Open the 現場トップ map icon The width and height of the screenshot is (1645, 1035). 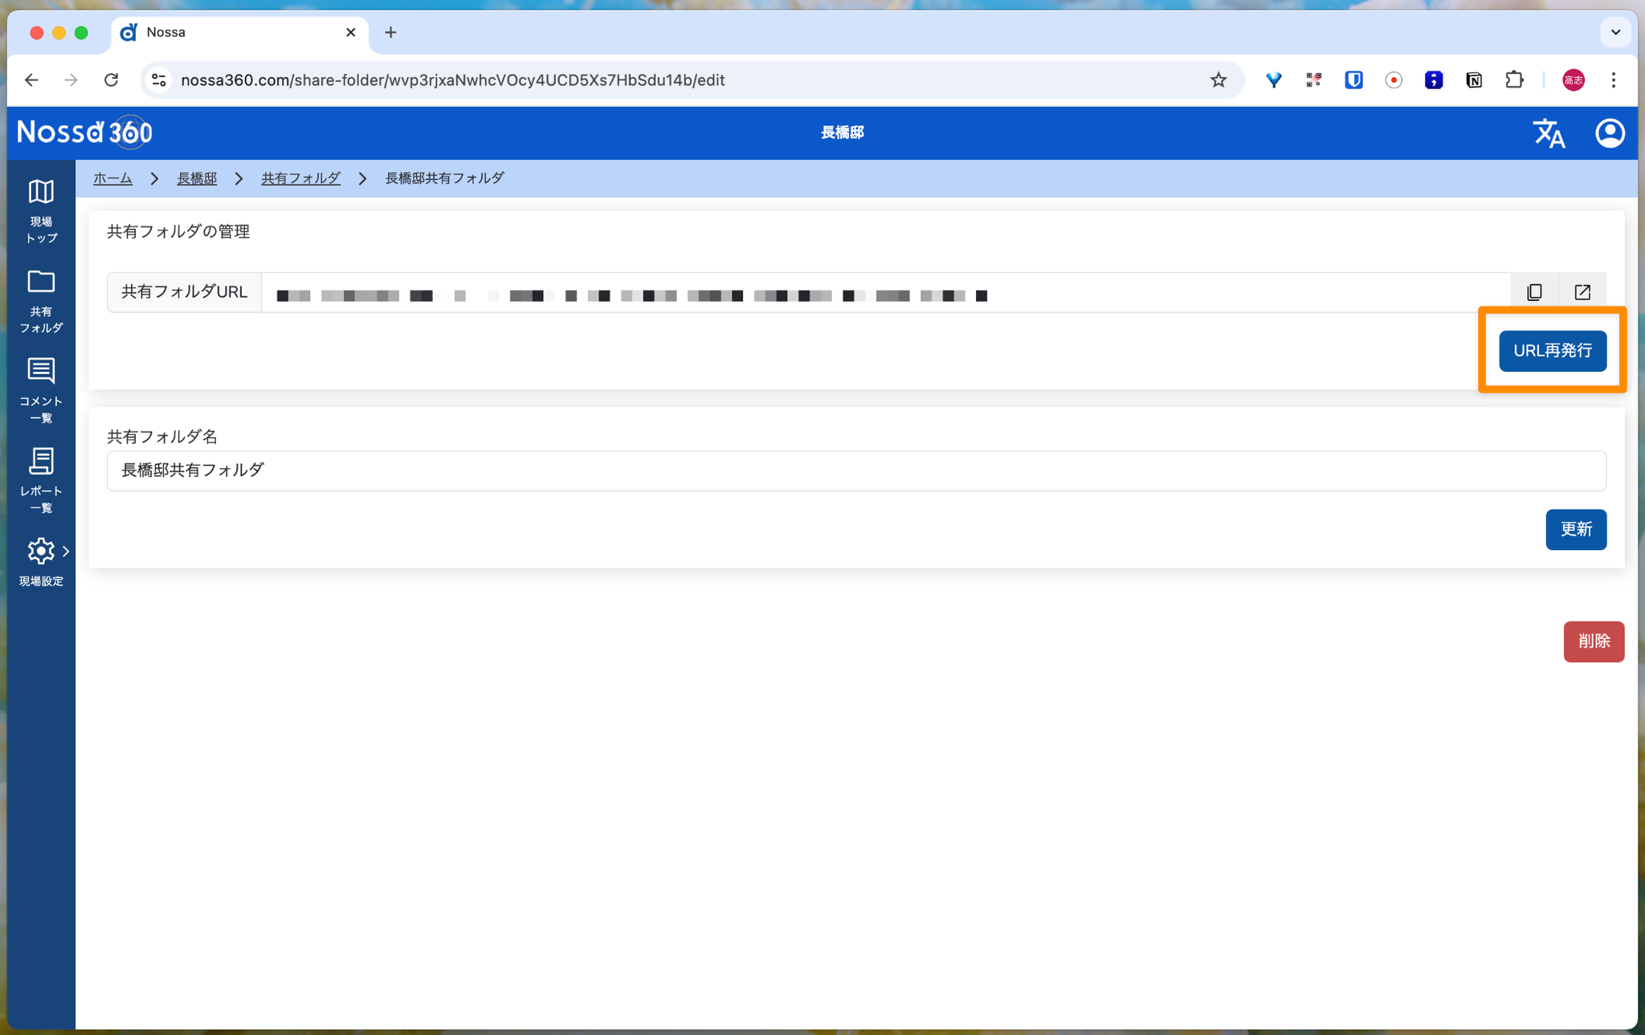tap(41, 193)
